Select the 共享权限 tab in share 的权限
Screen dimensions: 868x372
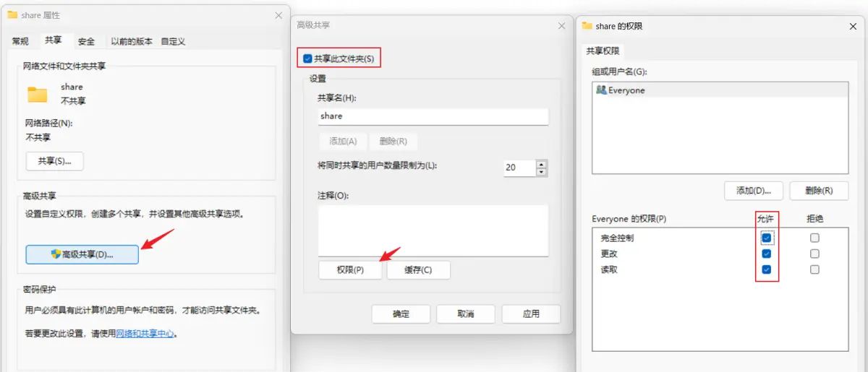(x=603, y=51)
